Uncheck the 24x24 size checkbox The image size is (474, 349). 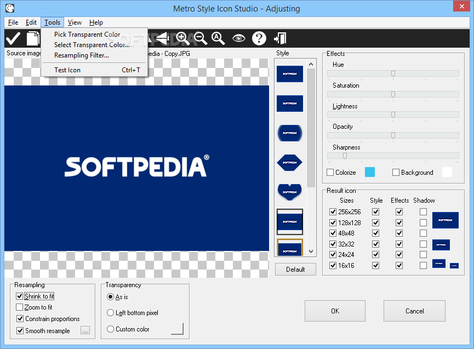(x=333, y=254)
